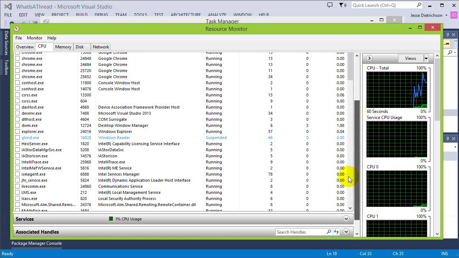Select the ismagent.exe process row text

pos(33,174)
